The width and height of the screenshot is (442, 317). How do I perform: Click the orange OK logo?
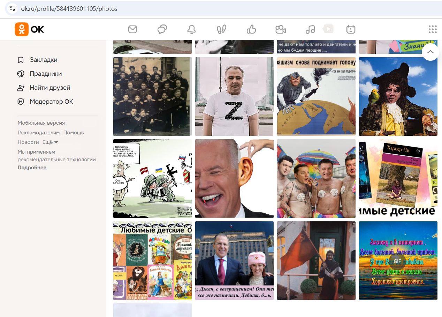(30, 29)
